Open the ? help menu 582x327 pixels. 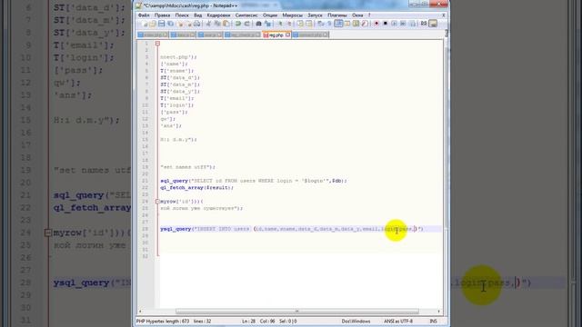point(369,15)
